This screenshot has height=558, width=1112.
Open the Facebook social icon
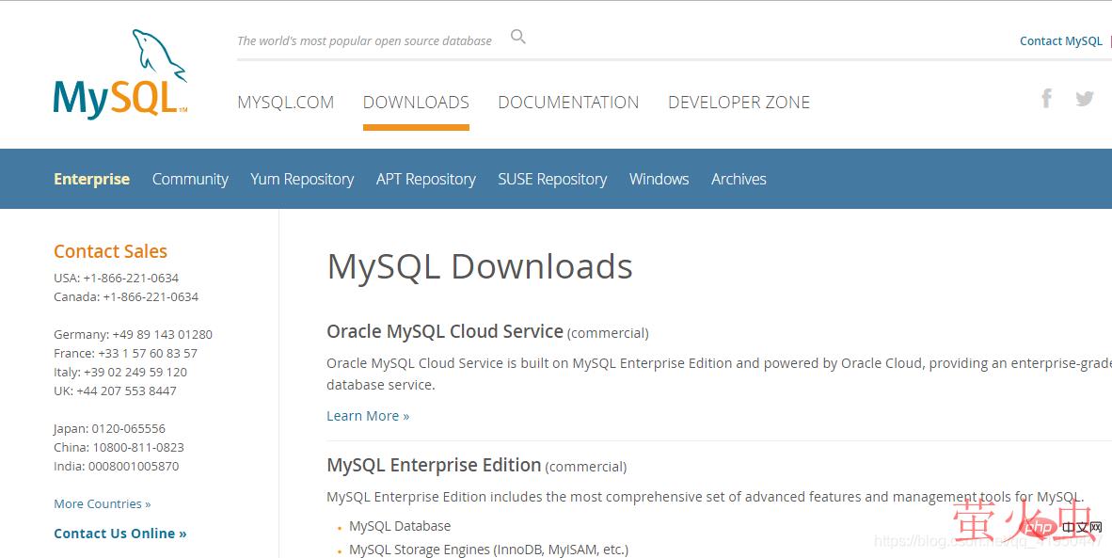(x=1046, y=98)
